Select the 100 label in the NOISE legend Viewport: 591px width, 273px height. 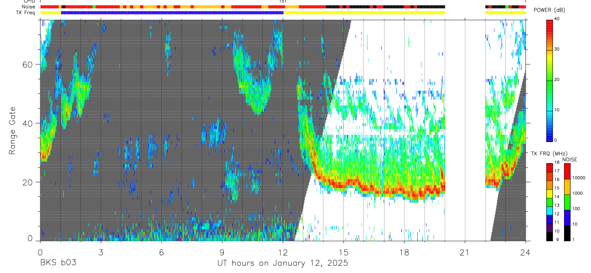click(x=576, y=208)
